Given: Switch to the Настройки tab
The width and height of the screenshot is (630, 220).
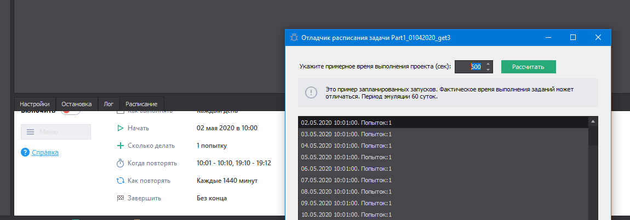Looking at the screenshot, I should pyautogui.click(x=35, y=104).
